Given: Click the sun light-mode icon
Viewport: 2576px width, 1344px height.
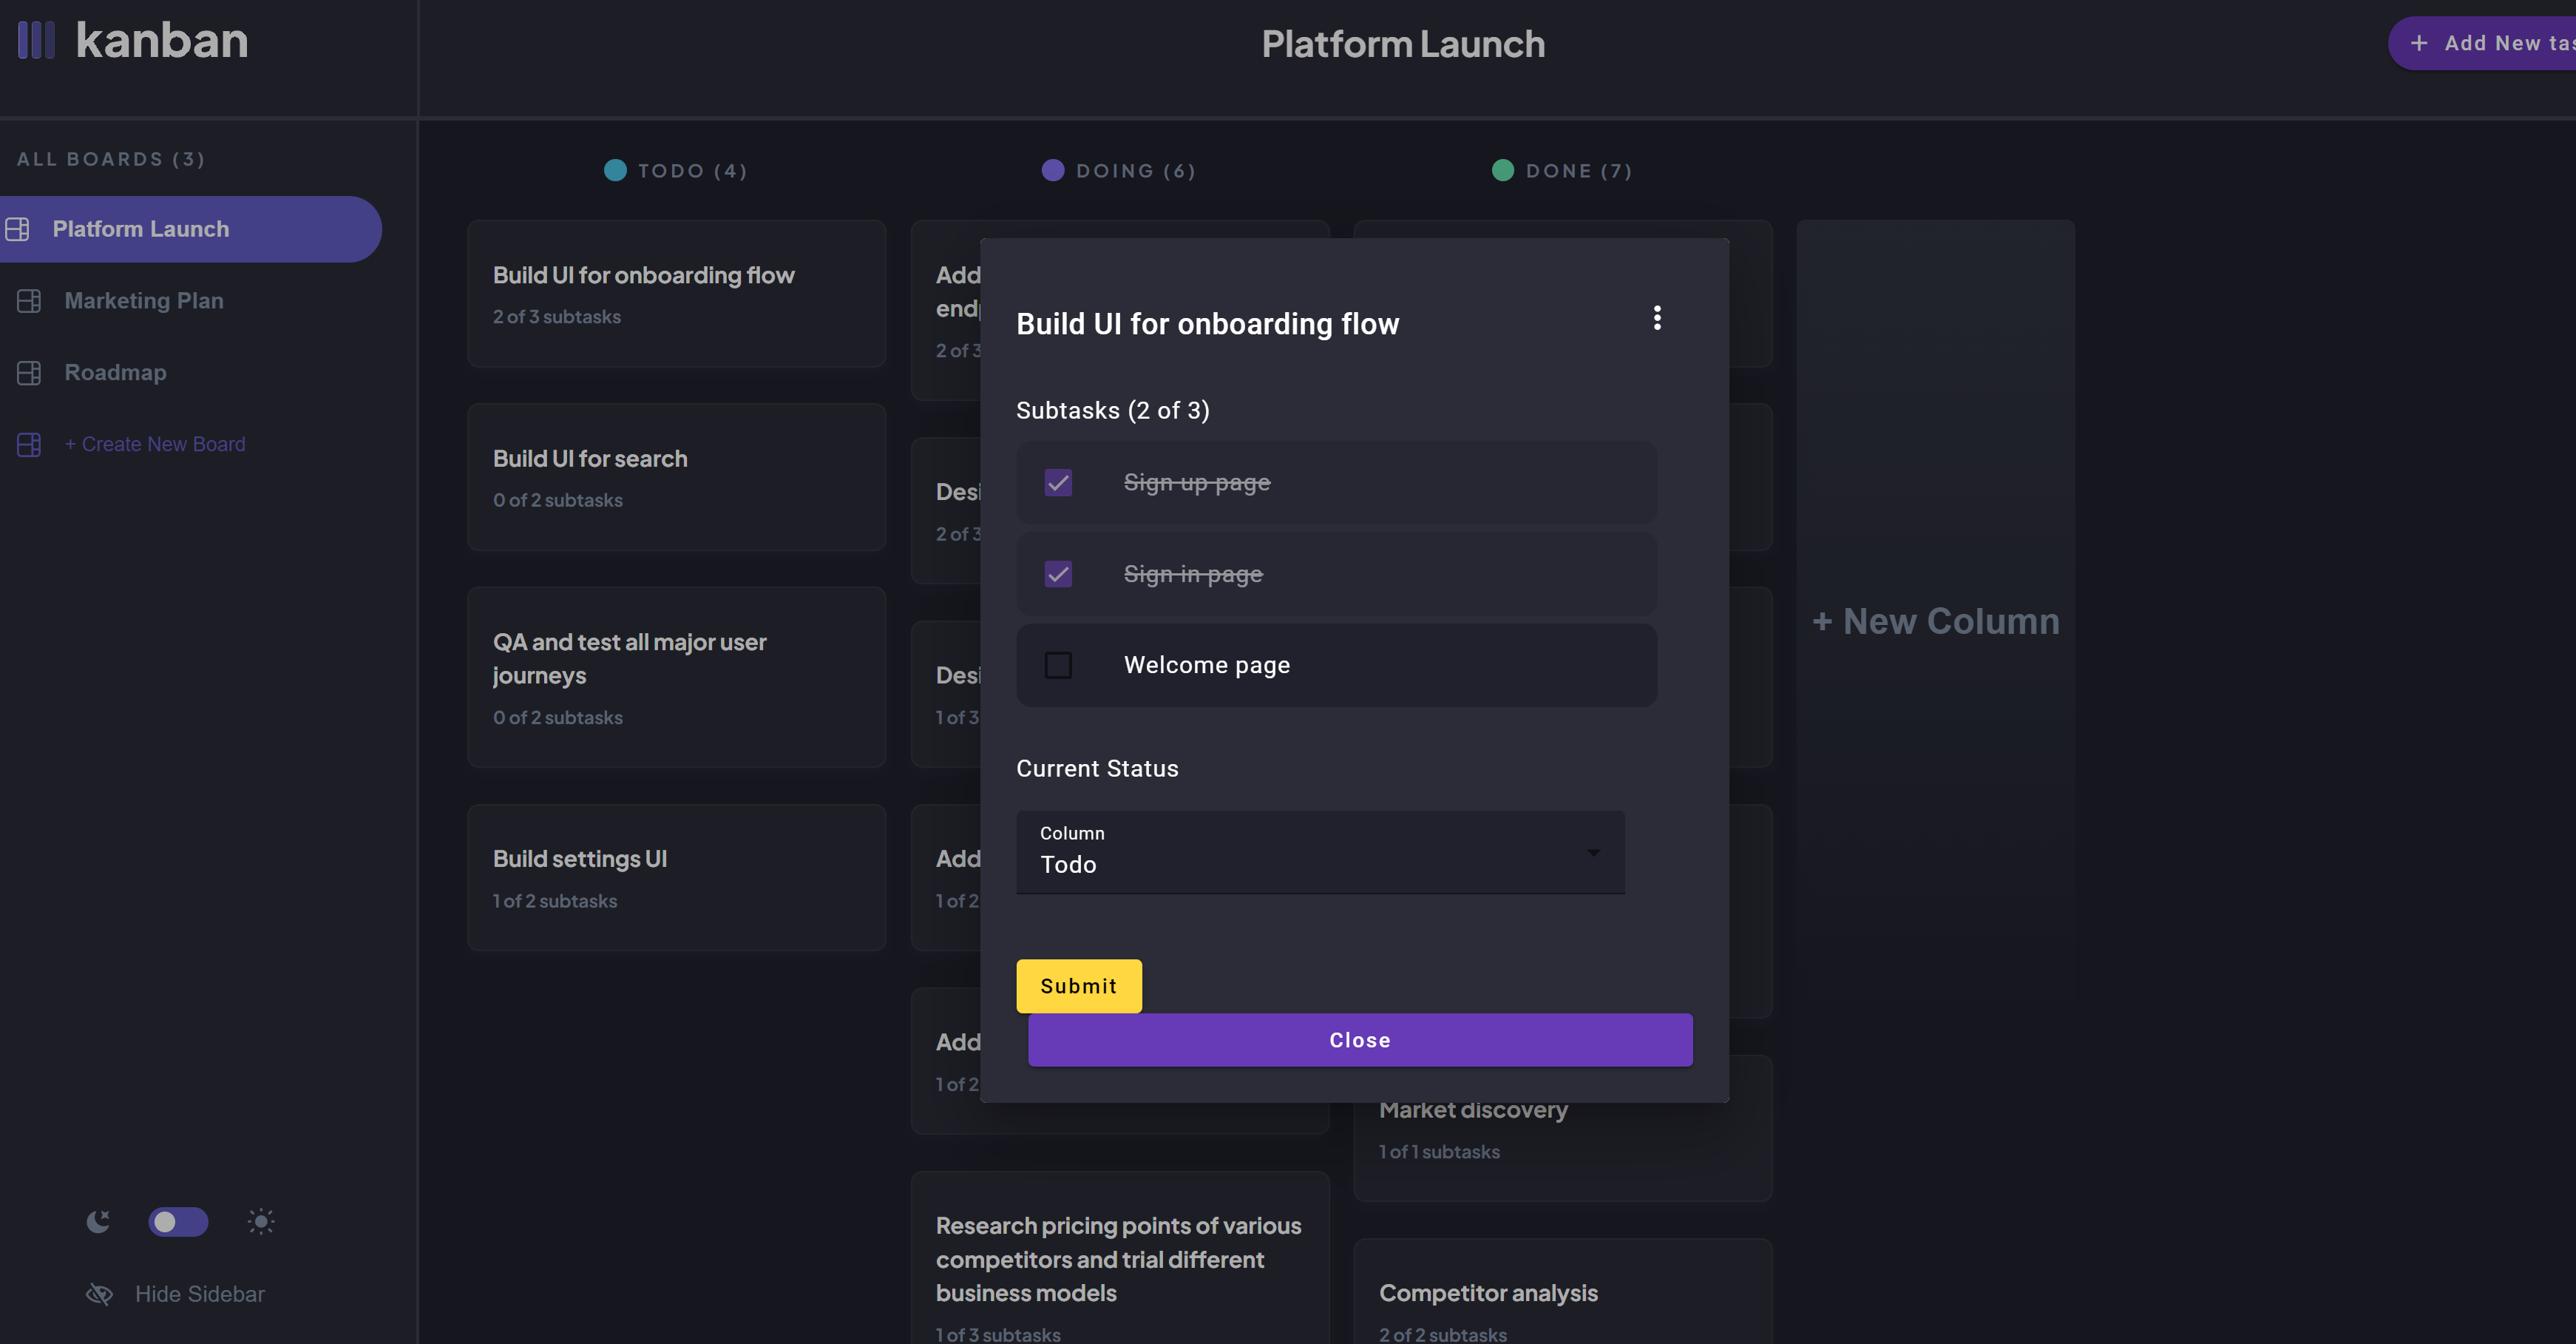Looking at the screenshot, I should point(261,1221).
